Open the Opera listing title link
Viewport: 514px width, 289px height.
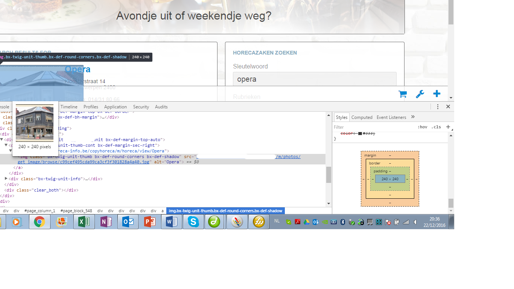click(x=78, y=69)
